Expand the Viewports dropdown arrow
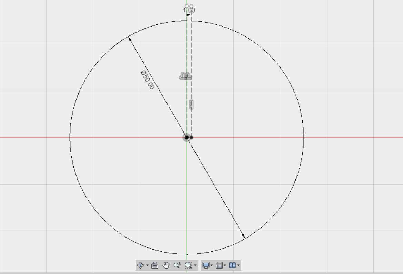Image resolution: width=403 pixels, height=274 pixels. [238, 265]
